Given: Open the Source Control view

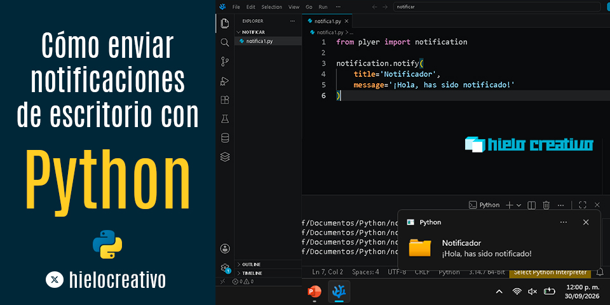Looking at the screenshot, I should [225, 62].
